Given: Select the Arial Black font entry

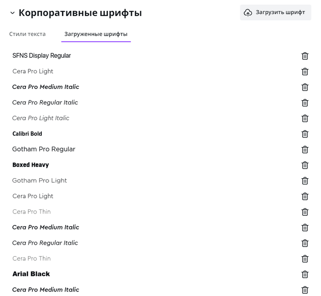Looking at the screenshot, I should (31, 274).
